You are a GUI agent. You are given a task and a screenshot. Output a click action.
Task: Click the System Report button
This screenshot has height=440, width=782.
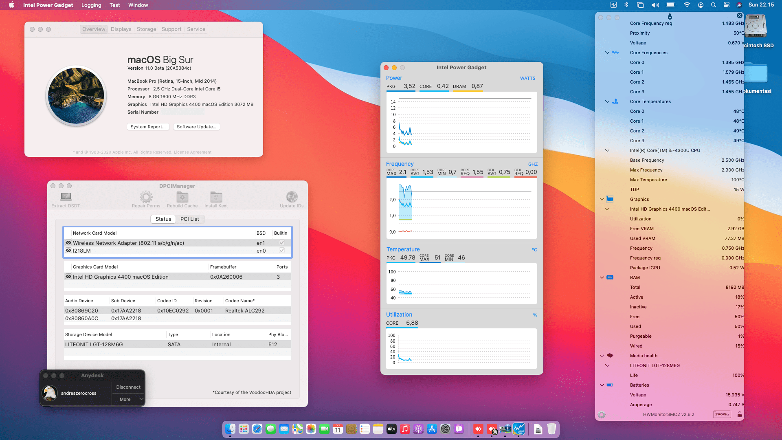coord(148,127)
